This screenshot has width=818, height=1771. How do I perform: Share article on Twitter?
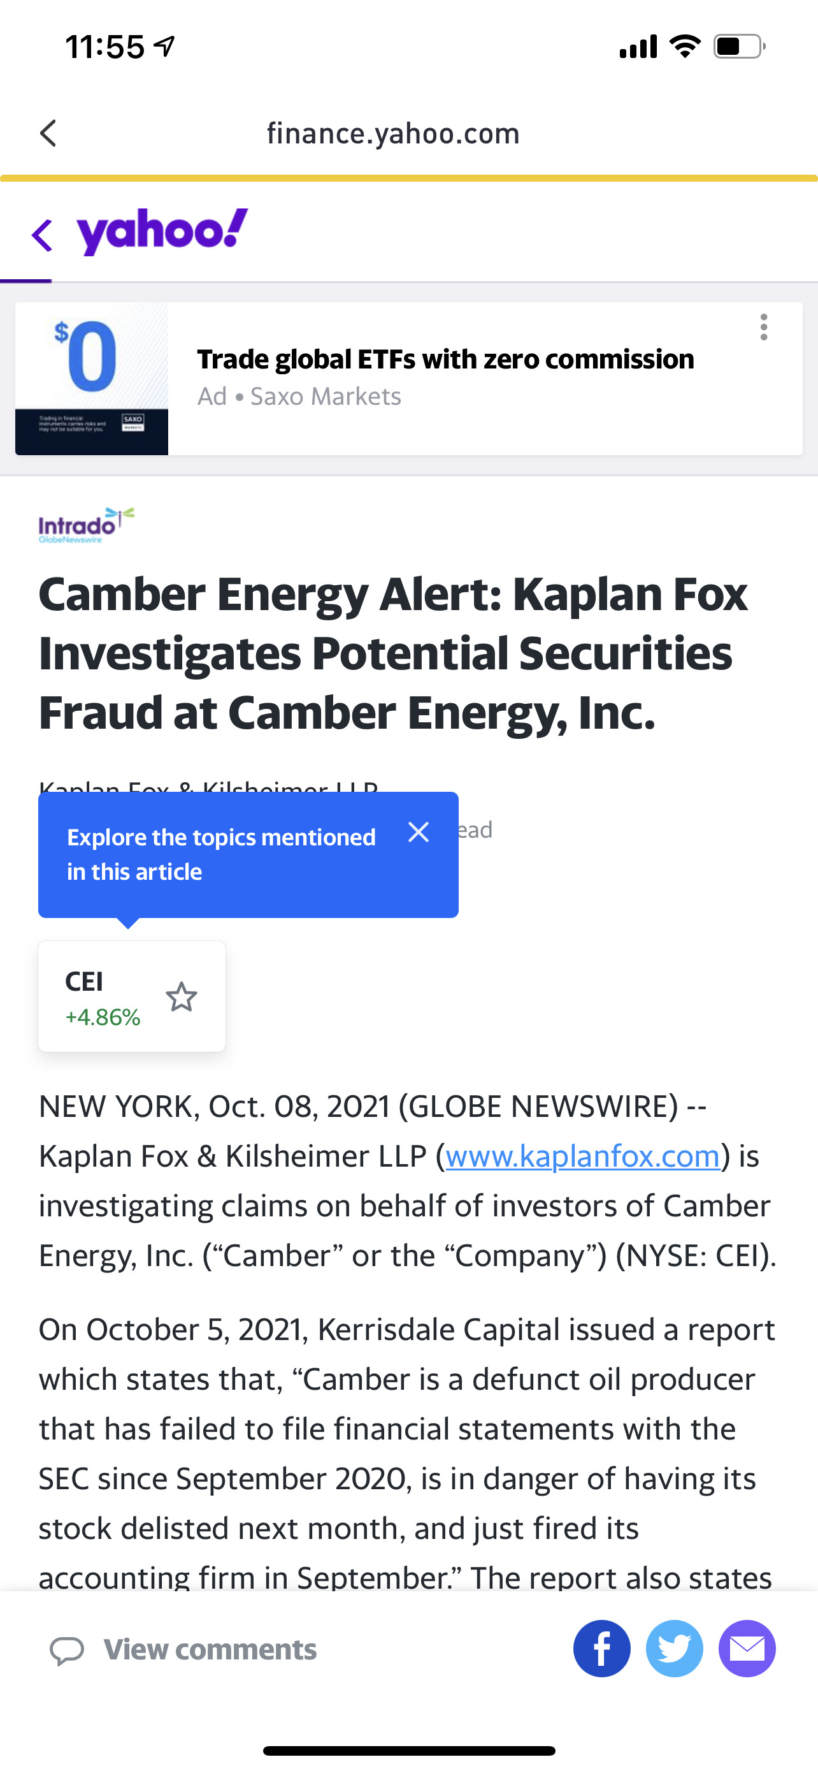(675, 1649)
